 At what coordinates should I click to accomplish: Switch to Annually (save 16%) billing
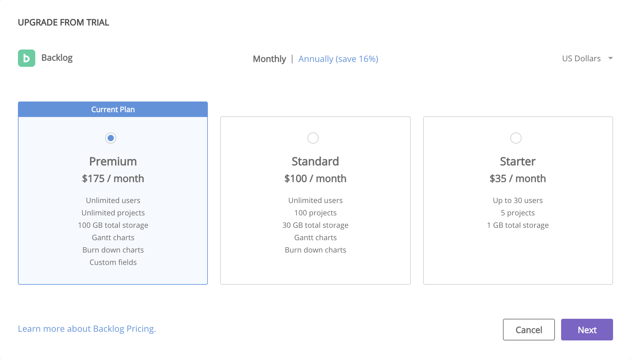(338, 59)
